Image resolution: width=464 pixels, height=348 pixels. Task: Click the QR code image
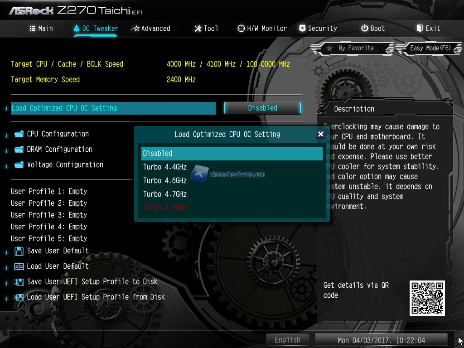pos(427,298)
